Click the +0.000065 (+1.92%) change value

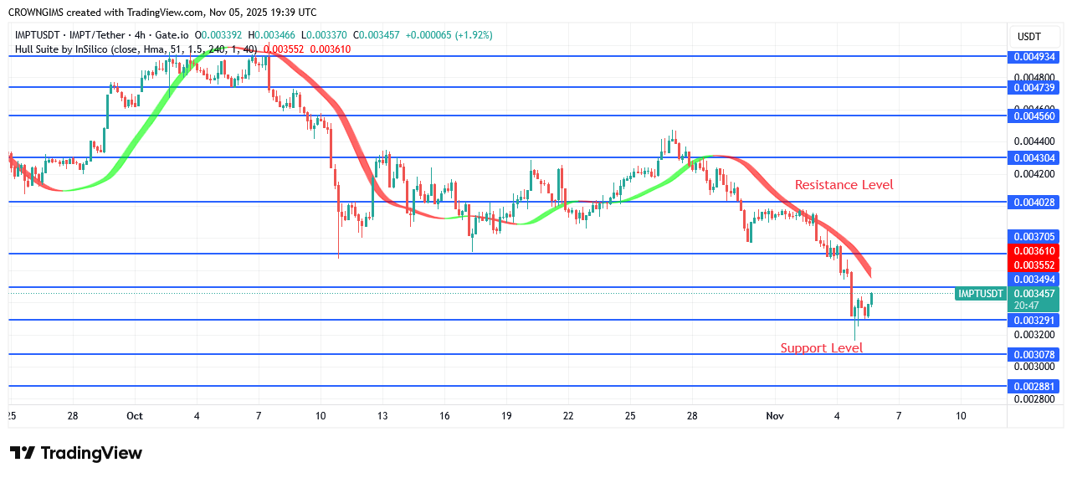pyautogui.click(x=449, y=35)
